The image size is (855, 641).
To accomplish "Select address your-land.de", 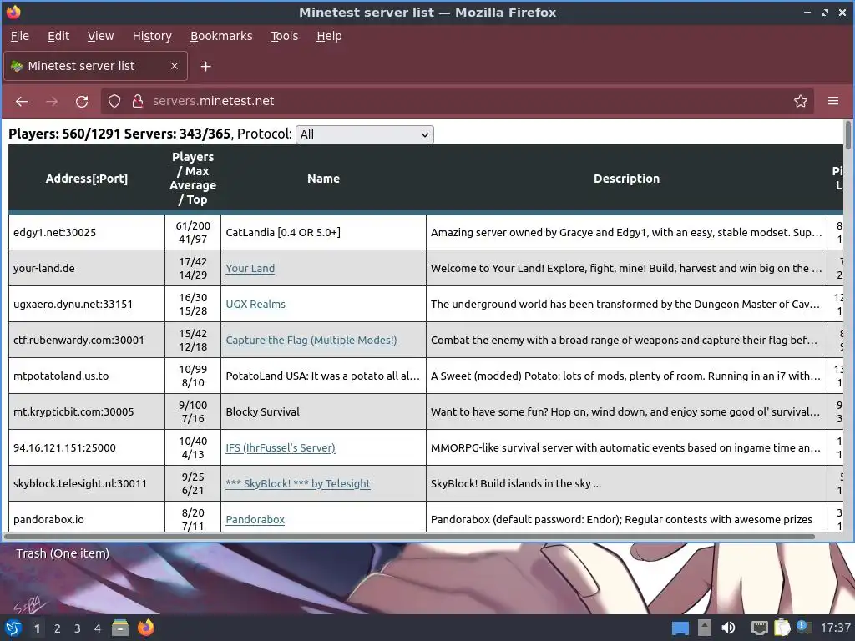I will click(44, 268).
